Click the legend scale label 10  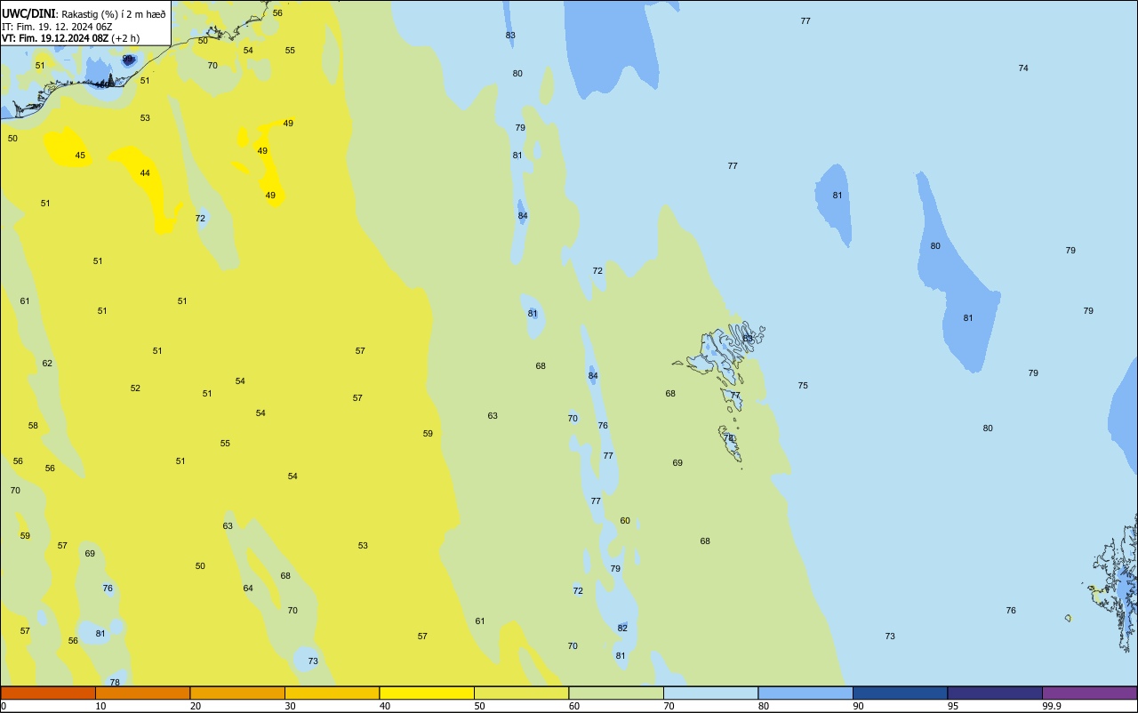[100, 706]
